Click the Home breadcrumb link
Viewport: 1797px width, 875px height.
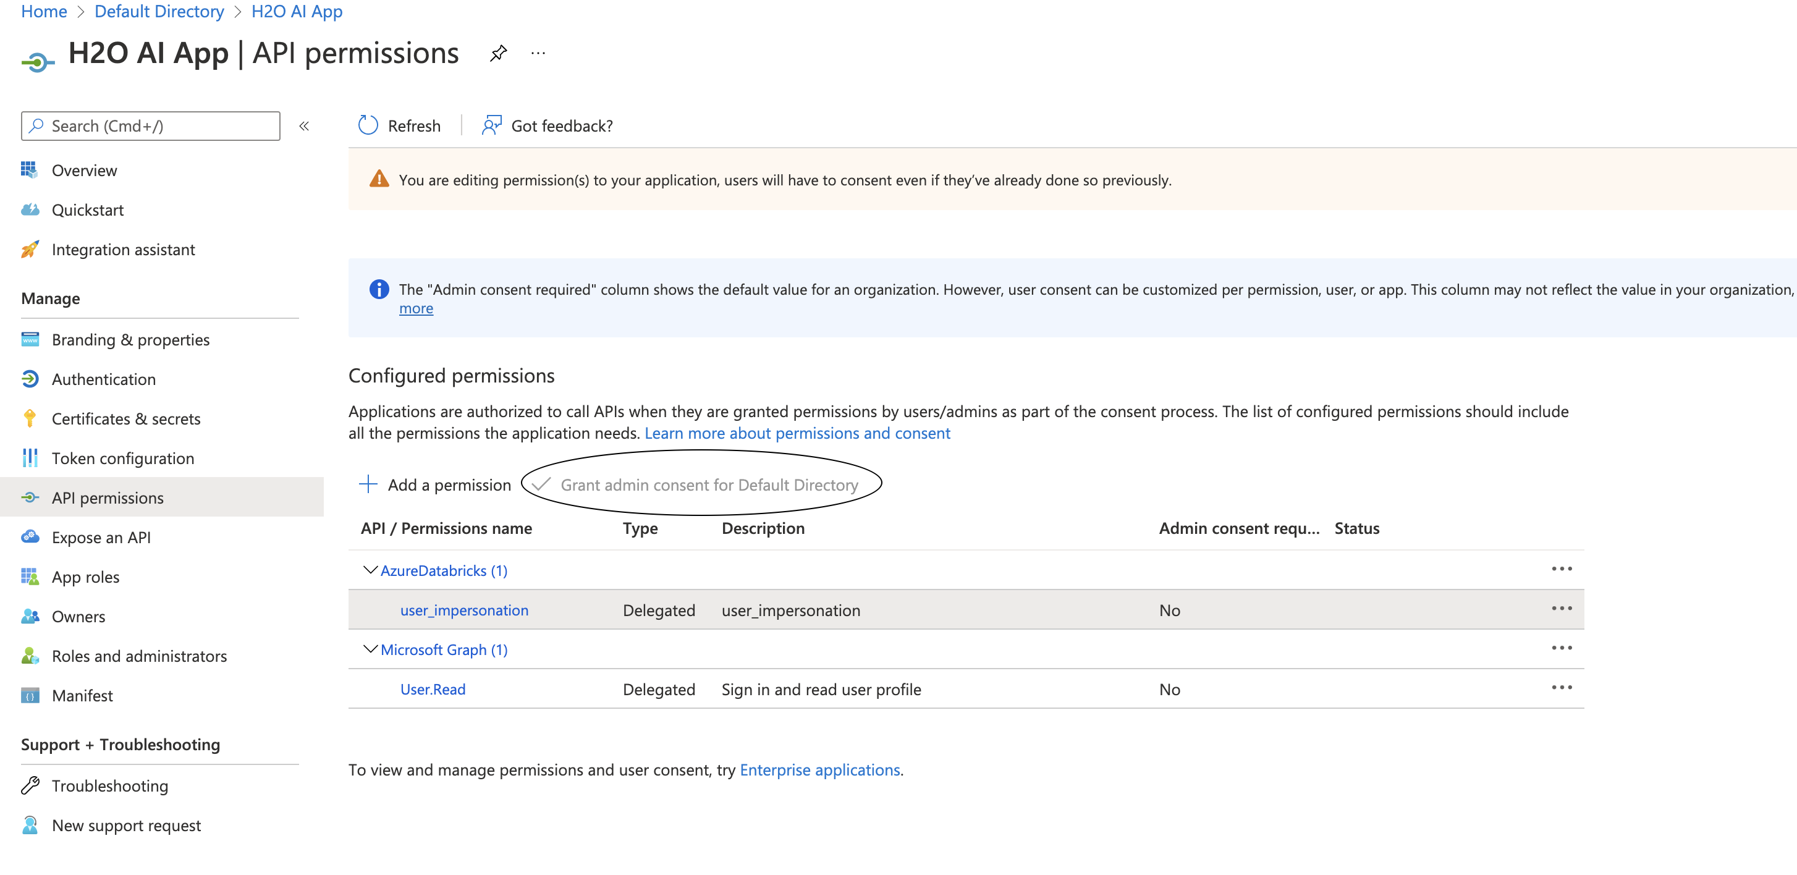pyautogui.click(x=43, y=11)
